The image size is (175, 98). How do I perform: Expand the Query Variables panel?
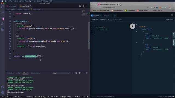coord(98,96)
